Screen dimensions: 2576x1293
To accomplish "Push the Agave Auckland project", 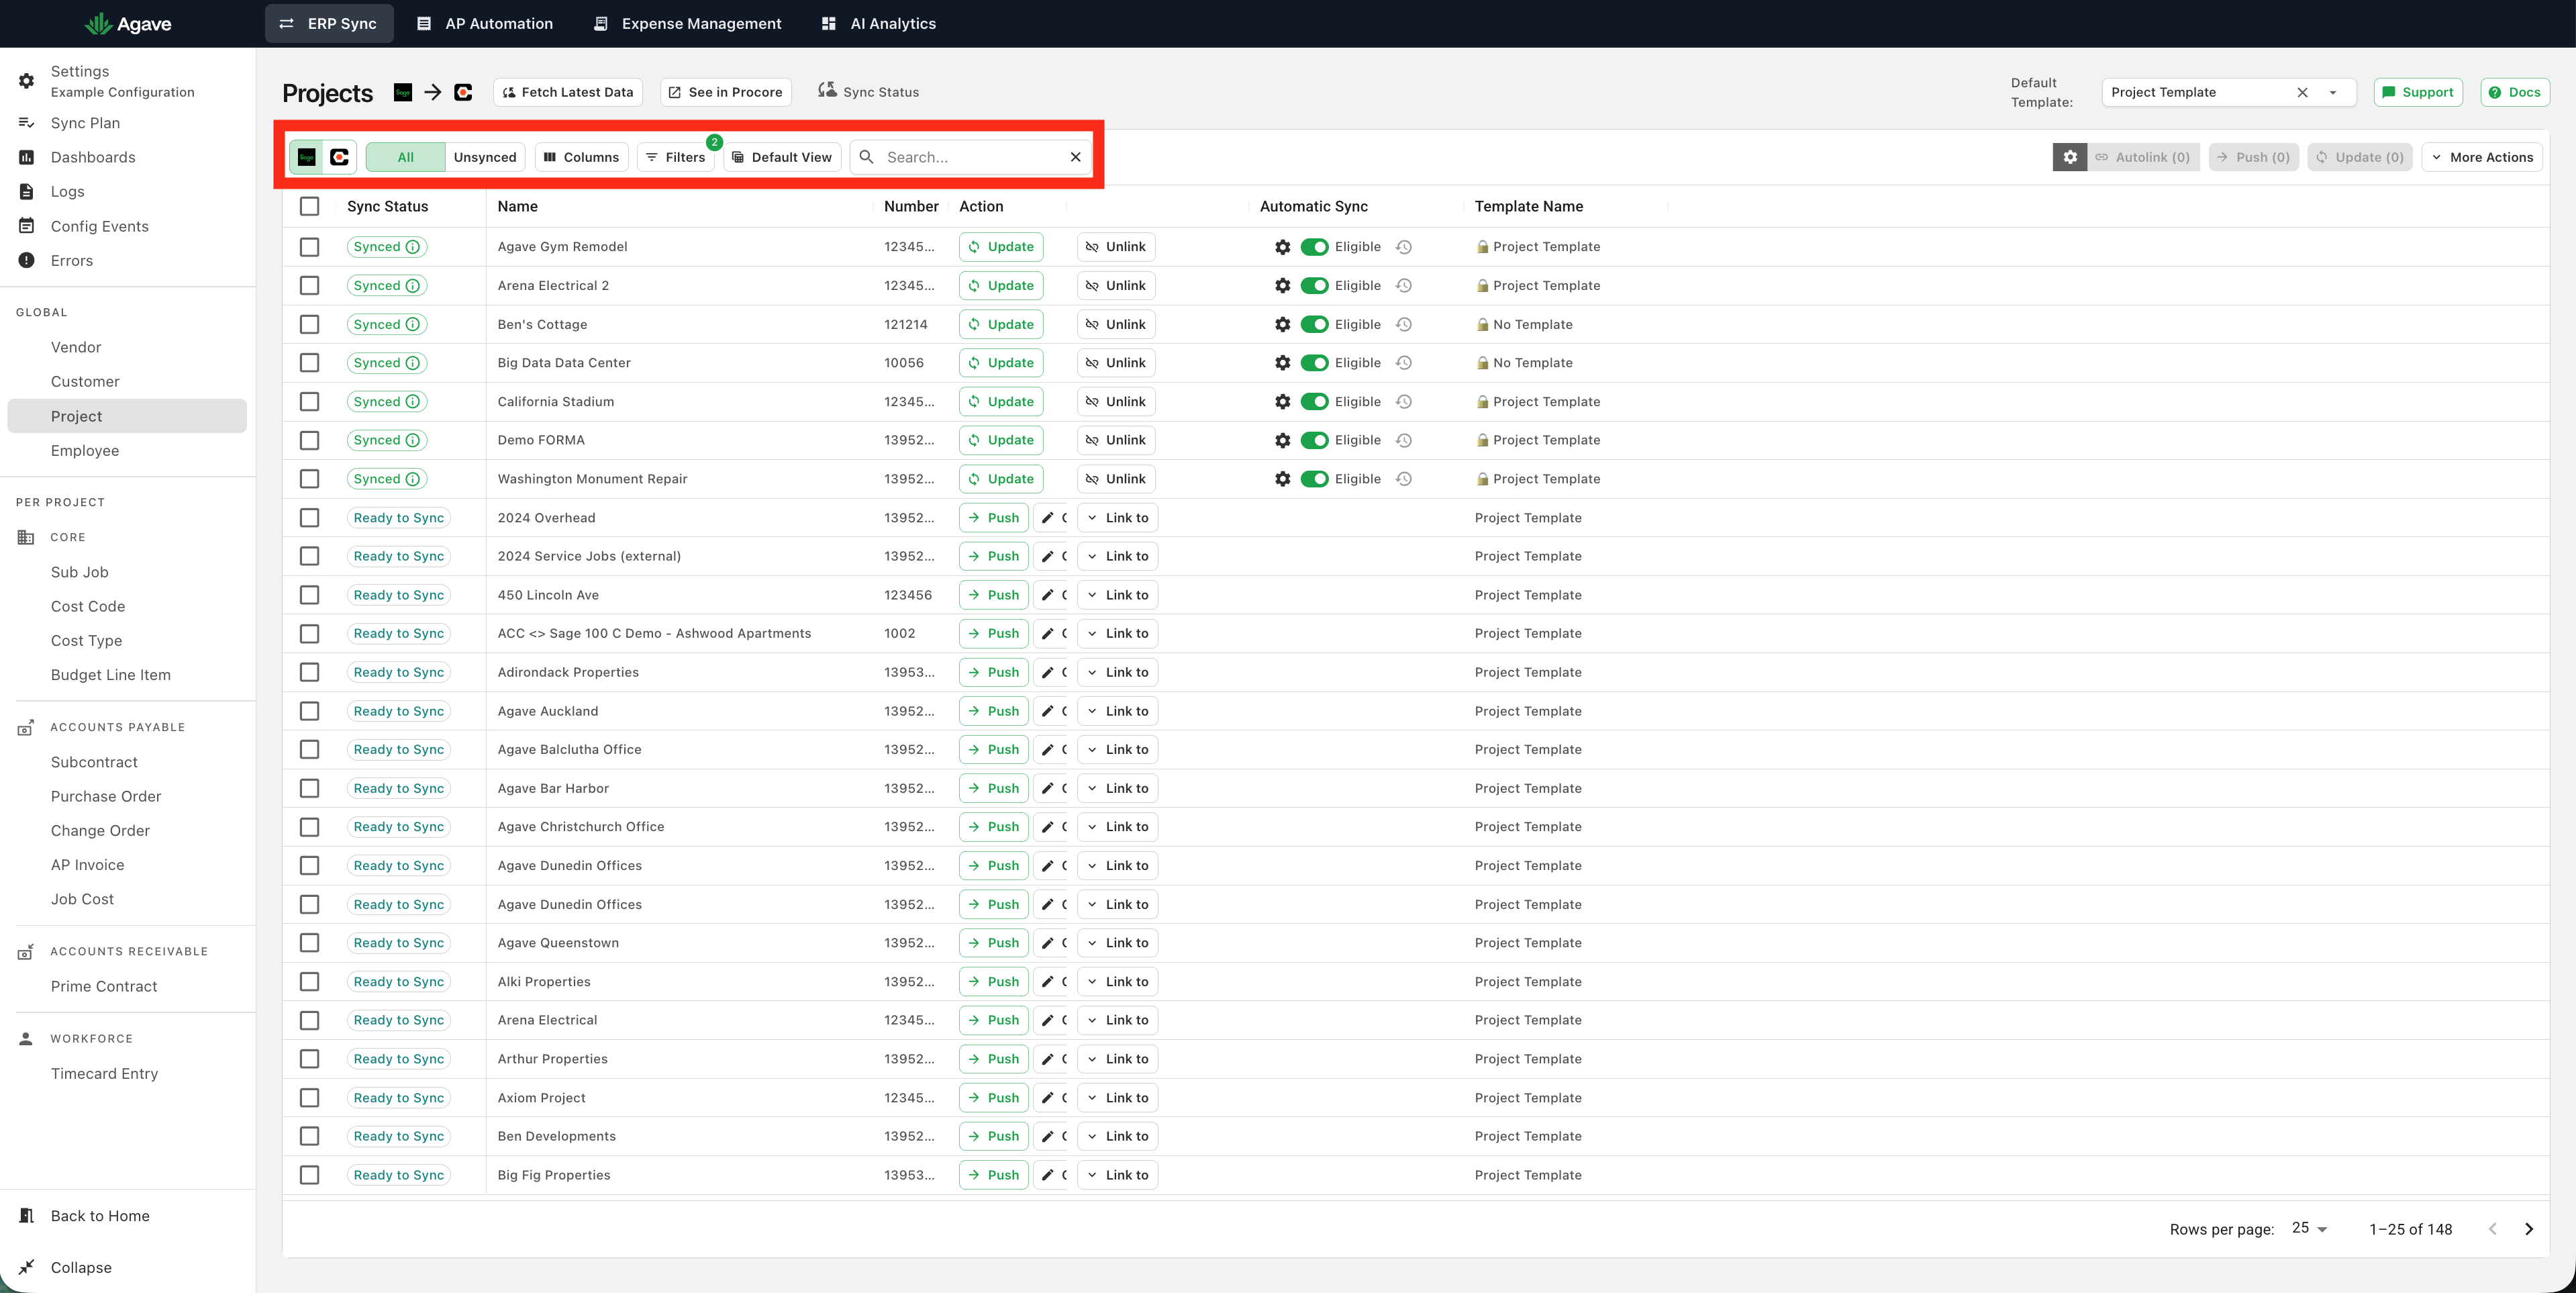I will [x=993, y=711].
